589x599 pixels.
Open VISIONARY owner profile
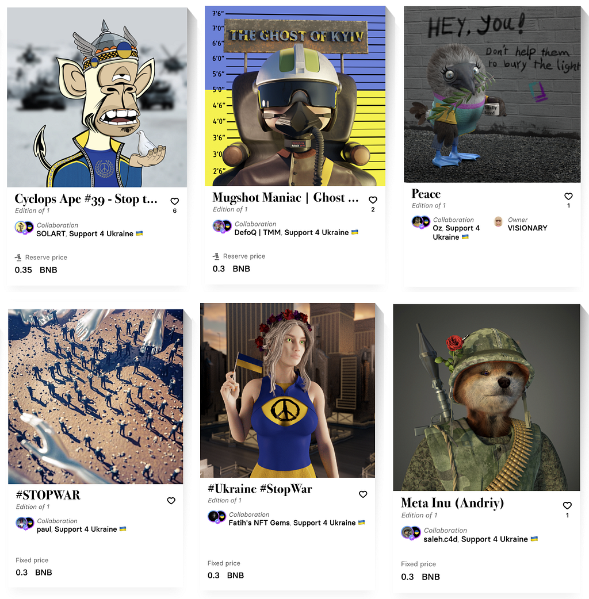pos(527,228)
